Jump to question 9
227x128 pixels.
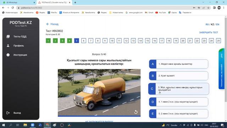pos(105,41)
